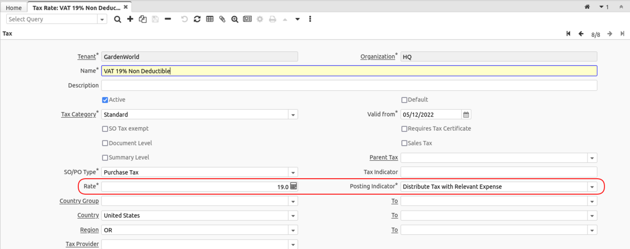
Task: Click into the Description input field
Action: click(x=349, y=86)
